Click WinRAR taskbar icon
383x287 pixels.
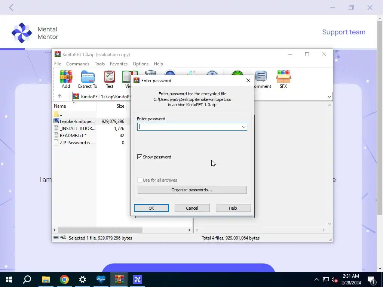coord(119,280)
